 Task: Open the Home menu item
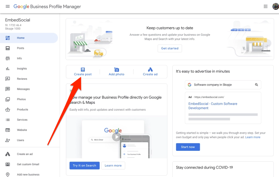click(x=29, y=38)
